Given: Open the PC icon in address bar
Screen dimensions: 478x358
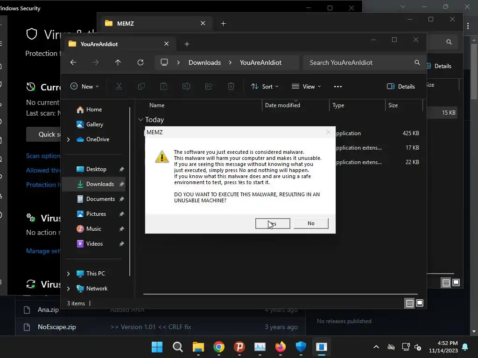Looking at the screenshot, I should 164,62.
